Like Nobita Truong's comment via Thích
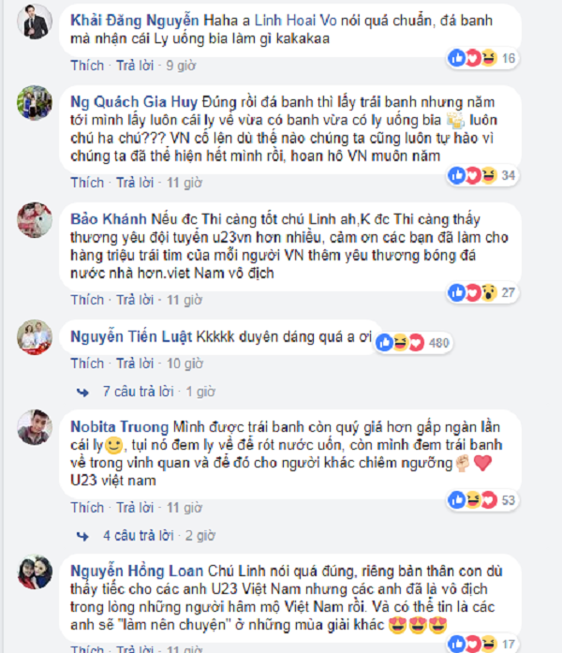562x653 pixels. pos(87,508)
